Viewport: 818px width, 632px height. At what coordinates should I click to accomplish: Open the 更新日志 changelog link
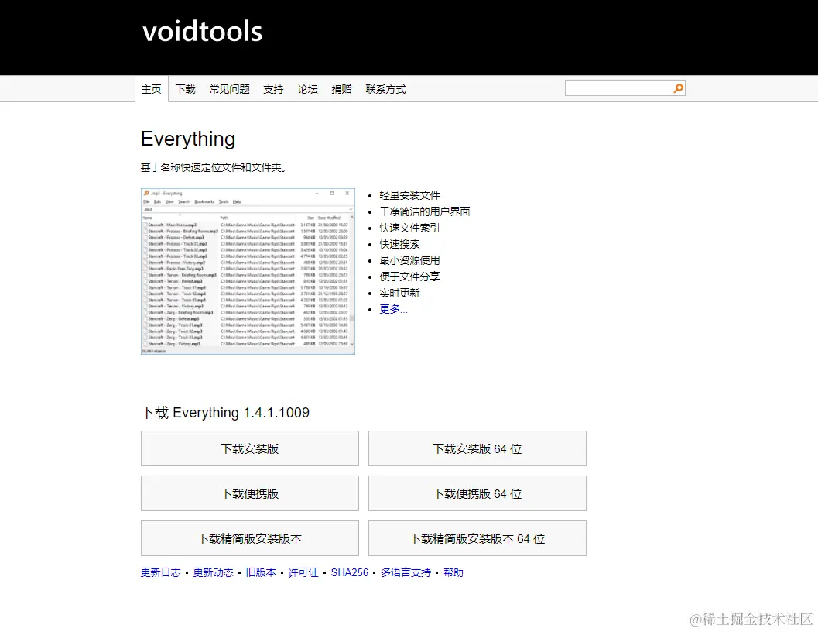(x=161, y=572)
